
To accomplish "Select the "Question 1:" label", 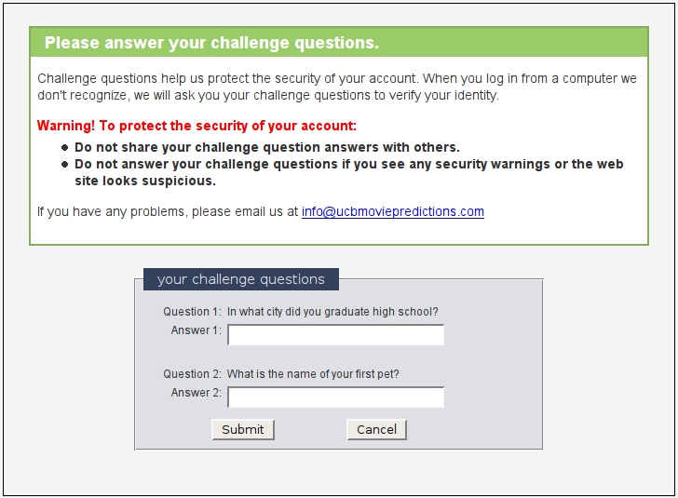I will pos(192,312).
